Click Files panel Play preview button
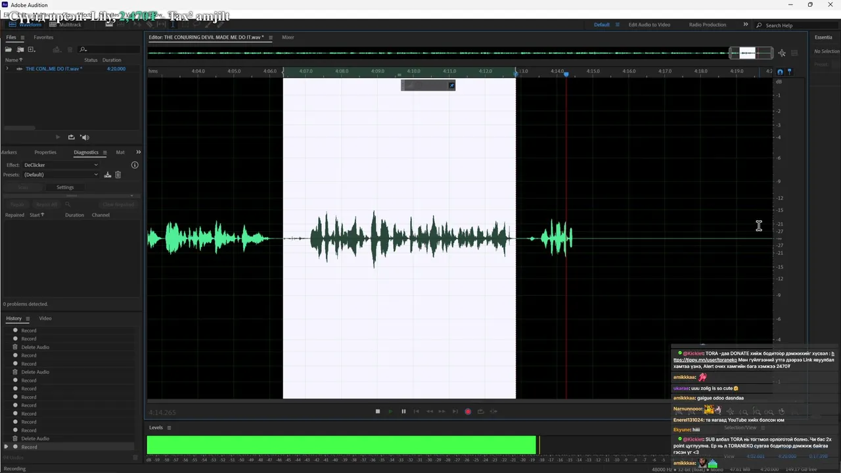 (x=58, y=137)
